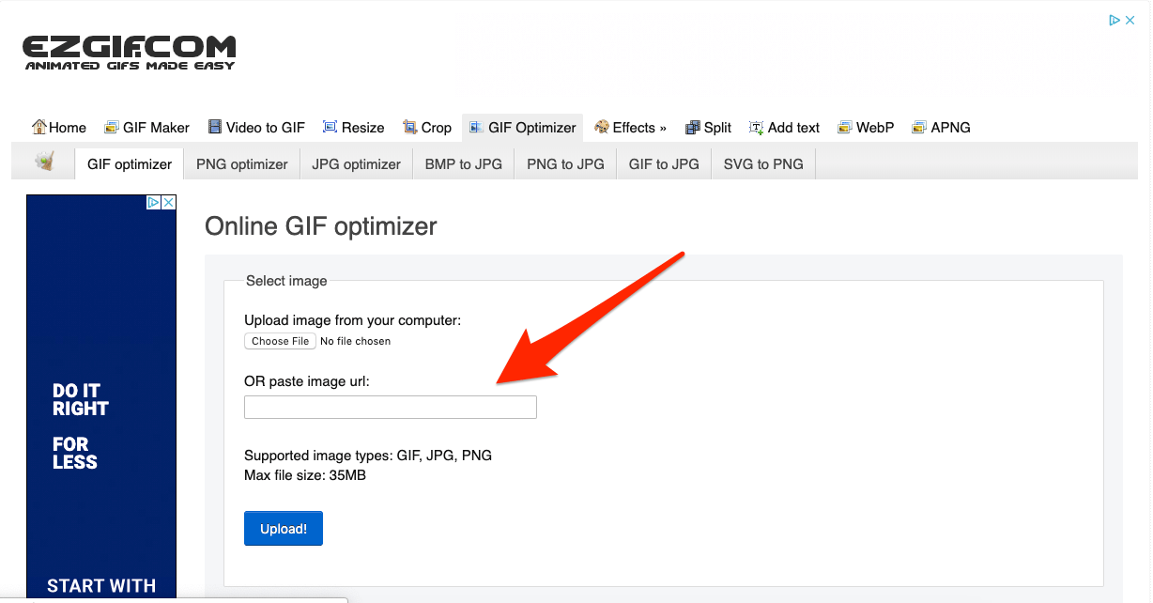Click the GIF Maker icon
This screenshot has width=1153, height=603.
pyautogui.click(x=112, y=128)
